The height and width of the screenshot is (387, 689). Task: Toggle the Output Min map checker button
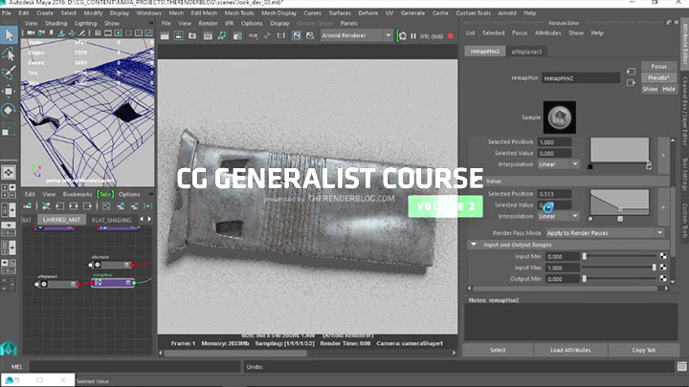663,278
